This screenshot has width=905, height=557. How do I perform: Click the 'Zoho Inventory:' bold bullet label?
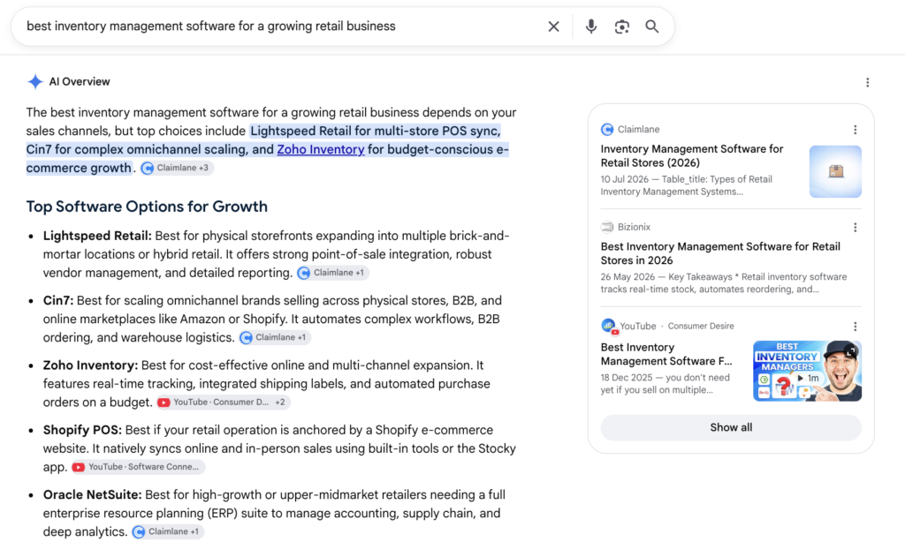90,365
